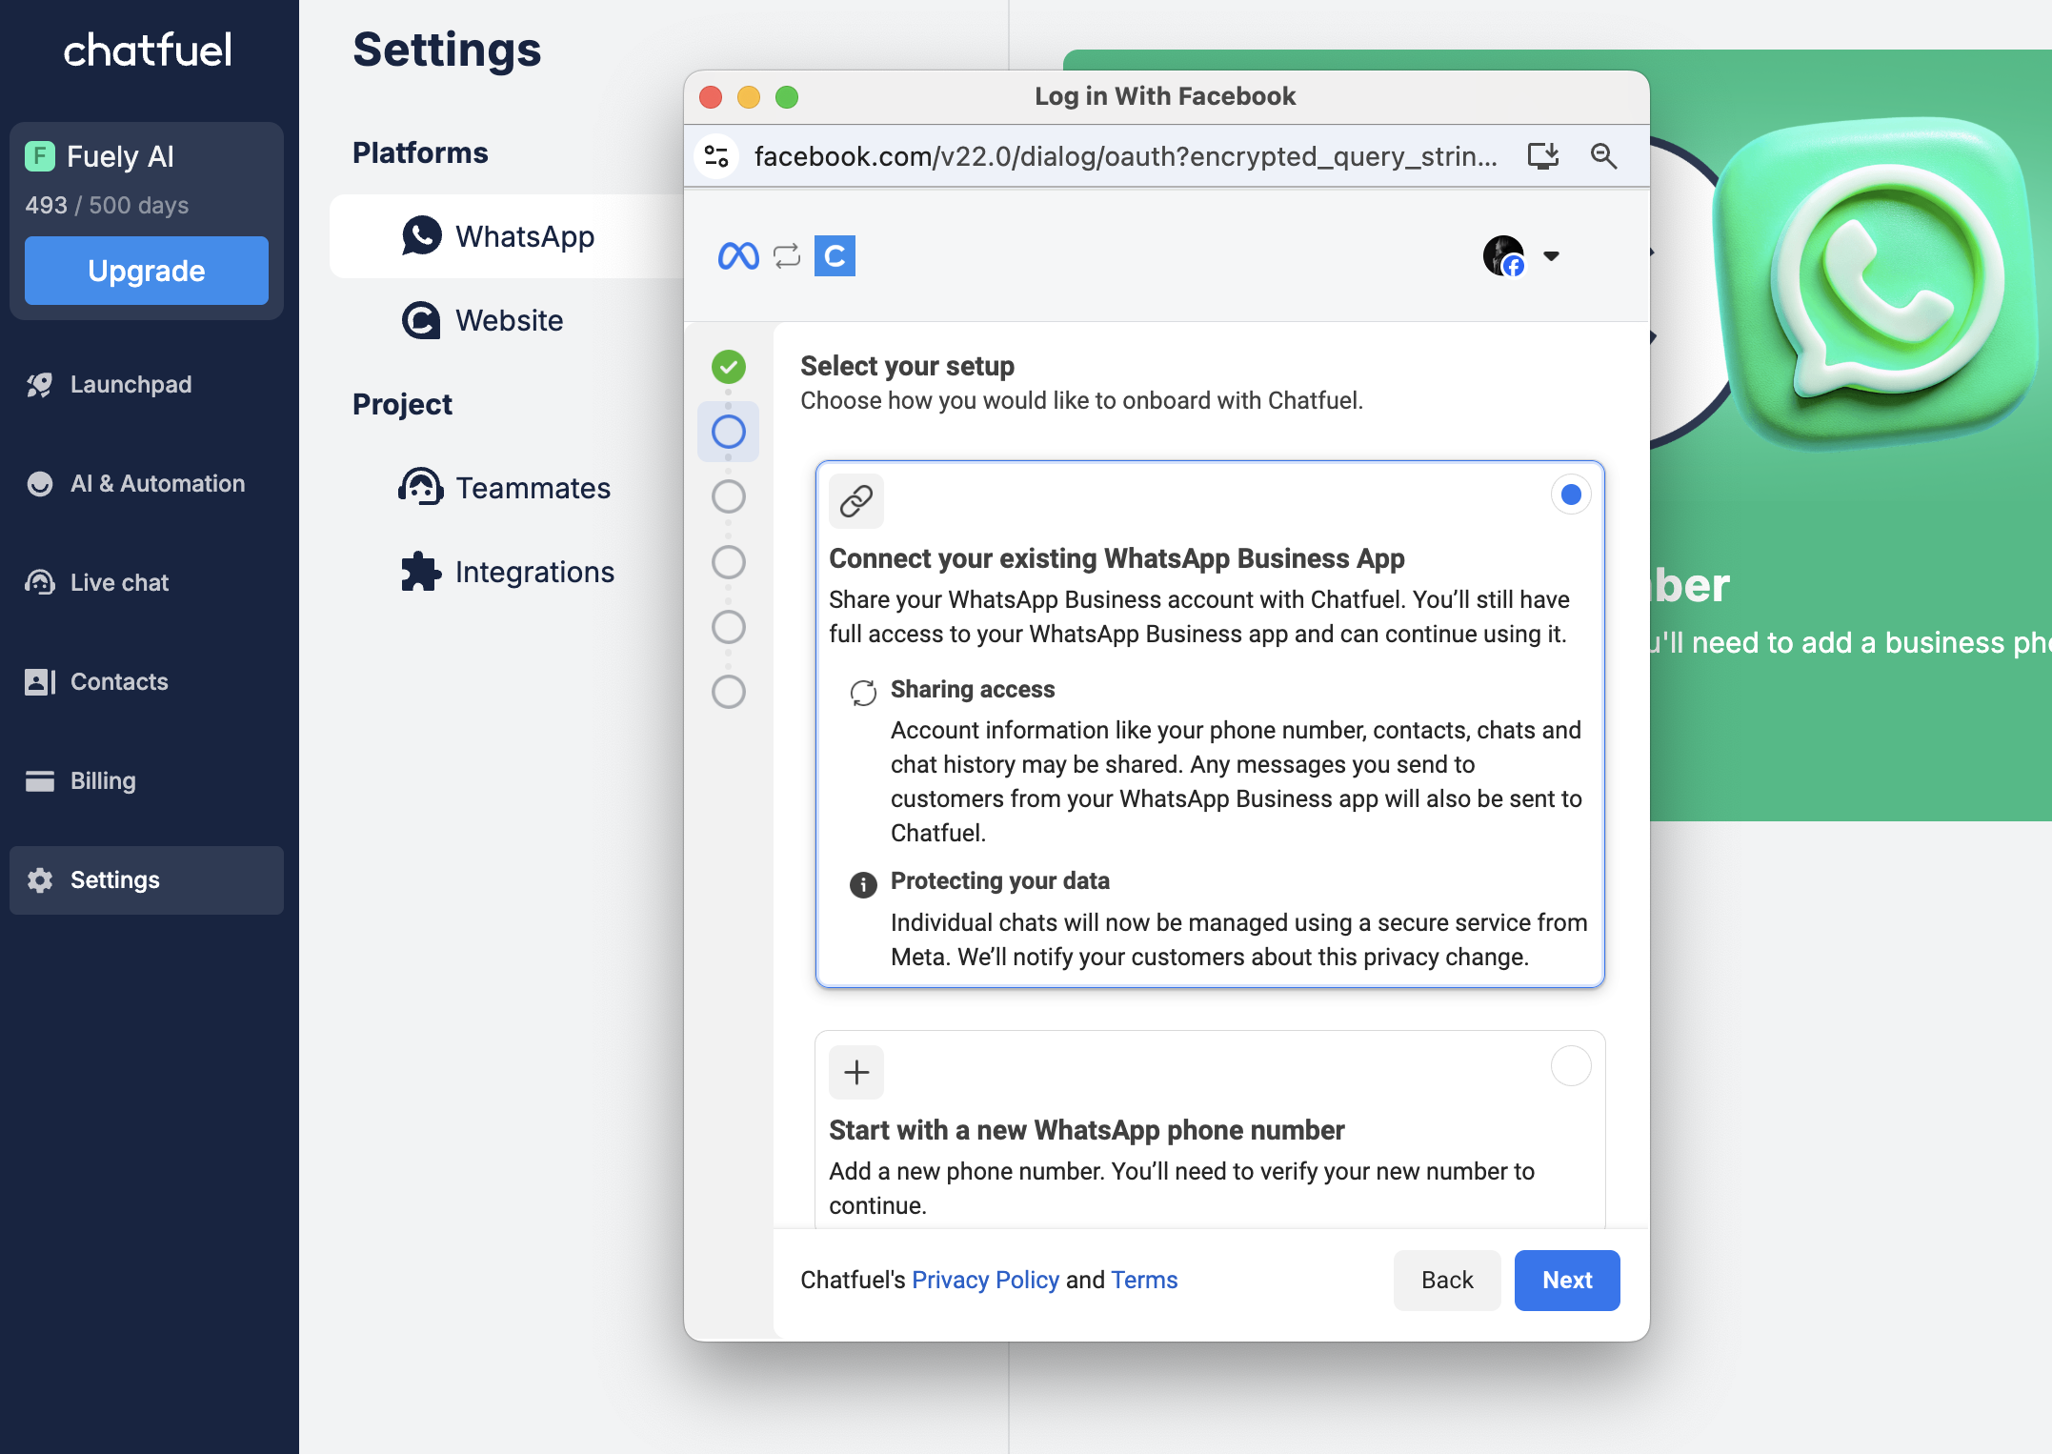
Task: Click the Facebook OAuth URL address field
Action: coord(1124,155)
